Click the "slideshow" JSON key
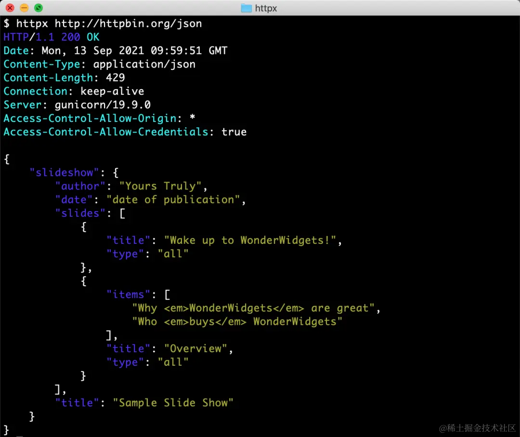The image size is (520, 437). (x=64, y=172)
